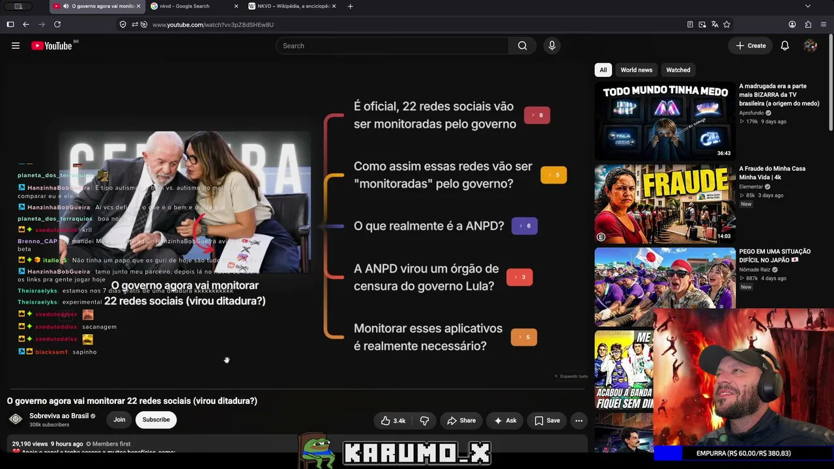Viewport: 834px width, 469px height.
Task: Open the 'TODO MUNDO TINHA MEDO' video thumbnail
Action: 665,121
